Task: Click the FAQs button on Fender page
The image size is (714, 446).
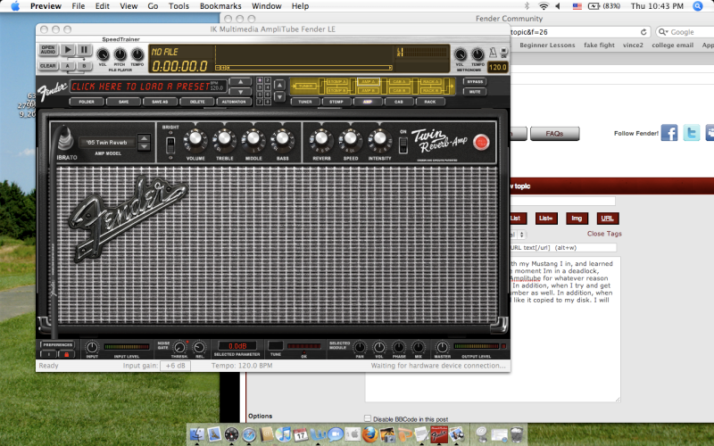Action: (548, 134)
